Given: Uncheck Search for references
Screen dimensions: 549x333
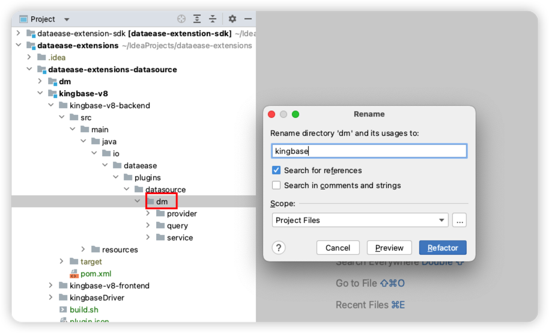Looking at the screenshot, I should click(x=276, y=170).
